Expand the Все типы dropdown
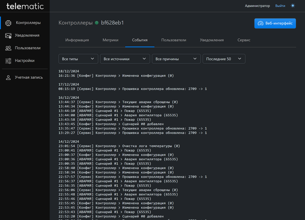305x220 pixels. pyautogui.click(x=78, y=59)
